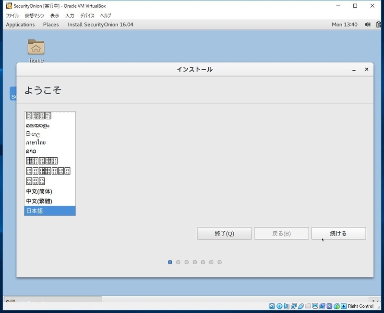This screenshot has width=384, height=313.
Task: Click the VirtualBox title bar app icon
Action: point(9,6)
